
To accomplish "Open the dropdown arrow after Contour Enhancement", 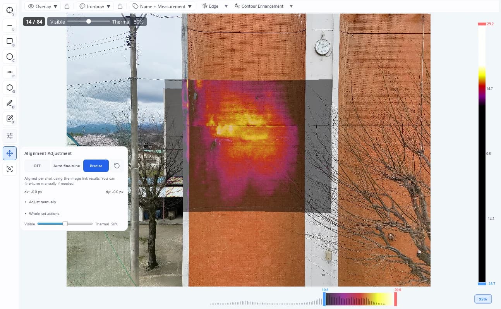I will point(291,6).
